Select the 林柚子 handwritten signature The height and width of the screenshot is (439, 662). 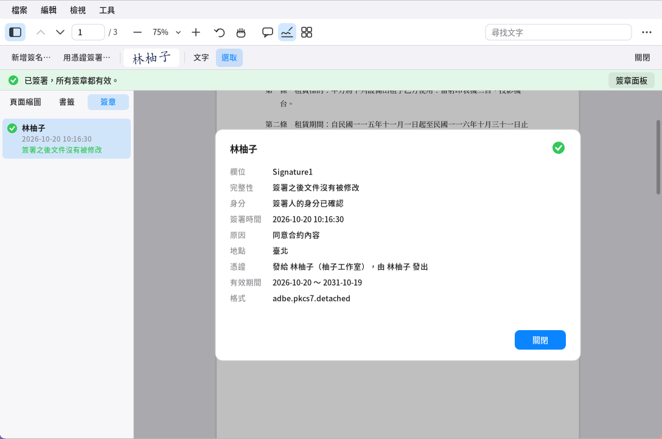[152, 58]
